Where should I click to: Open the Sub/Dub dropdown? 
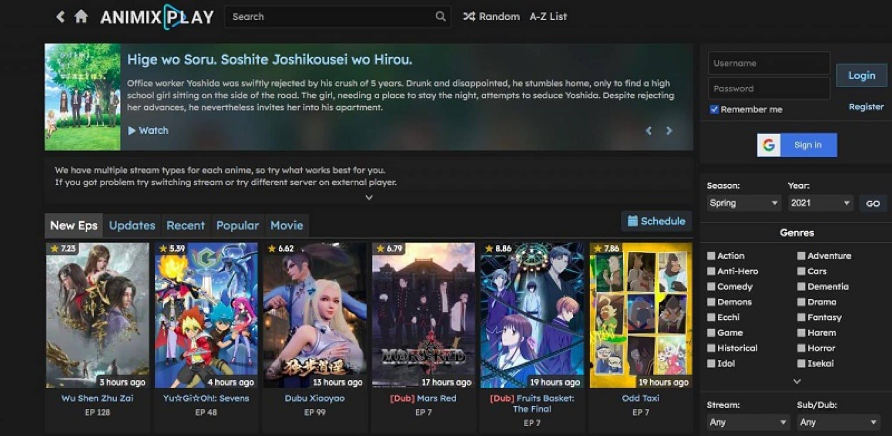pyautogui.click(x=838, y=422)
